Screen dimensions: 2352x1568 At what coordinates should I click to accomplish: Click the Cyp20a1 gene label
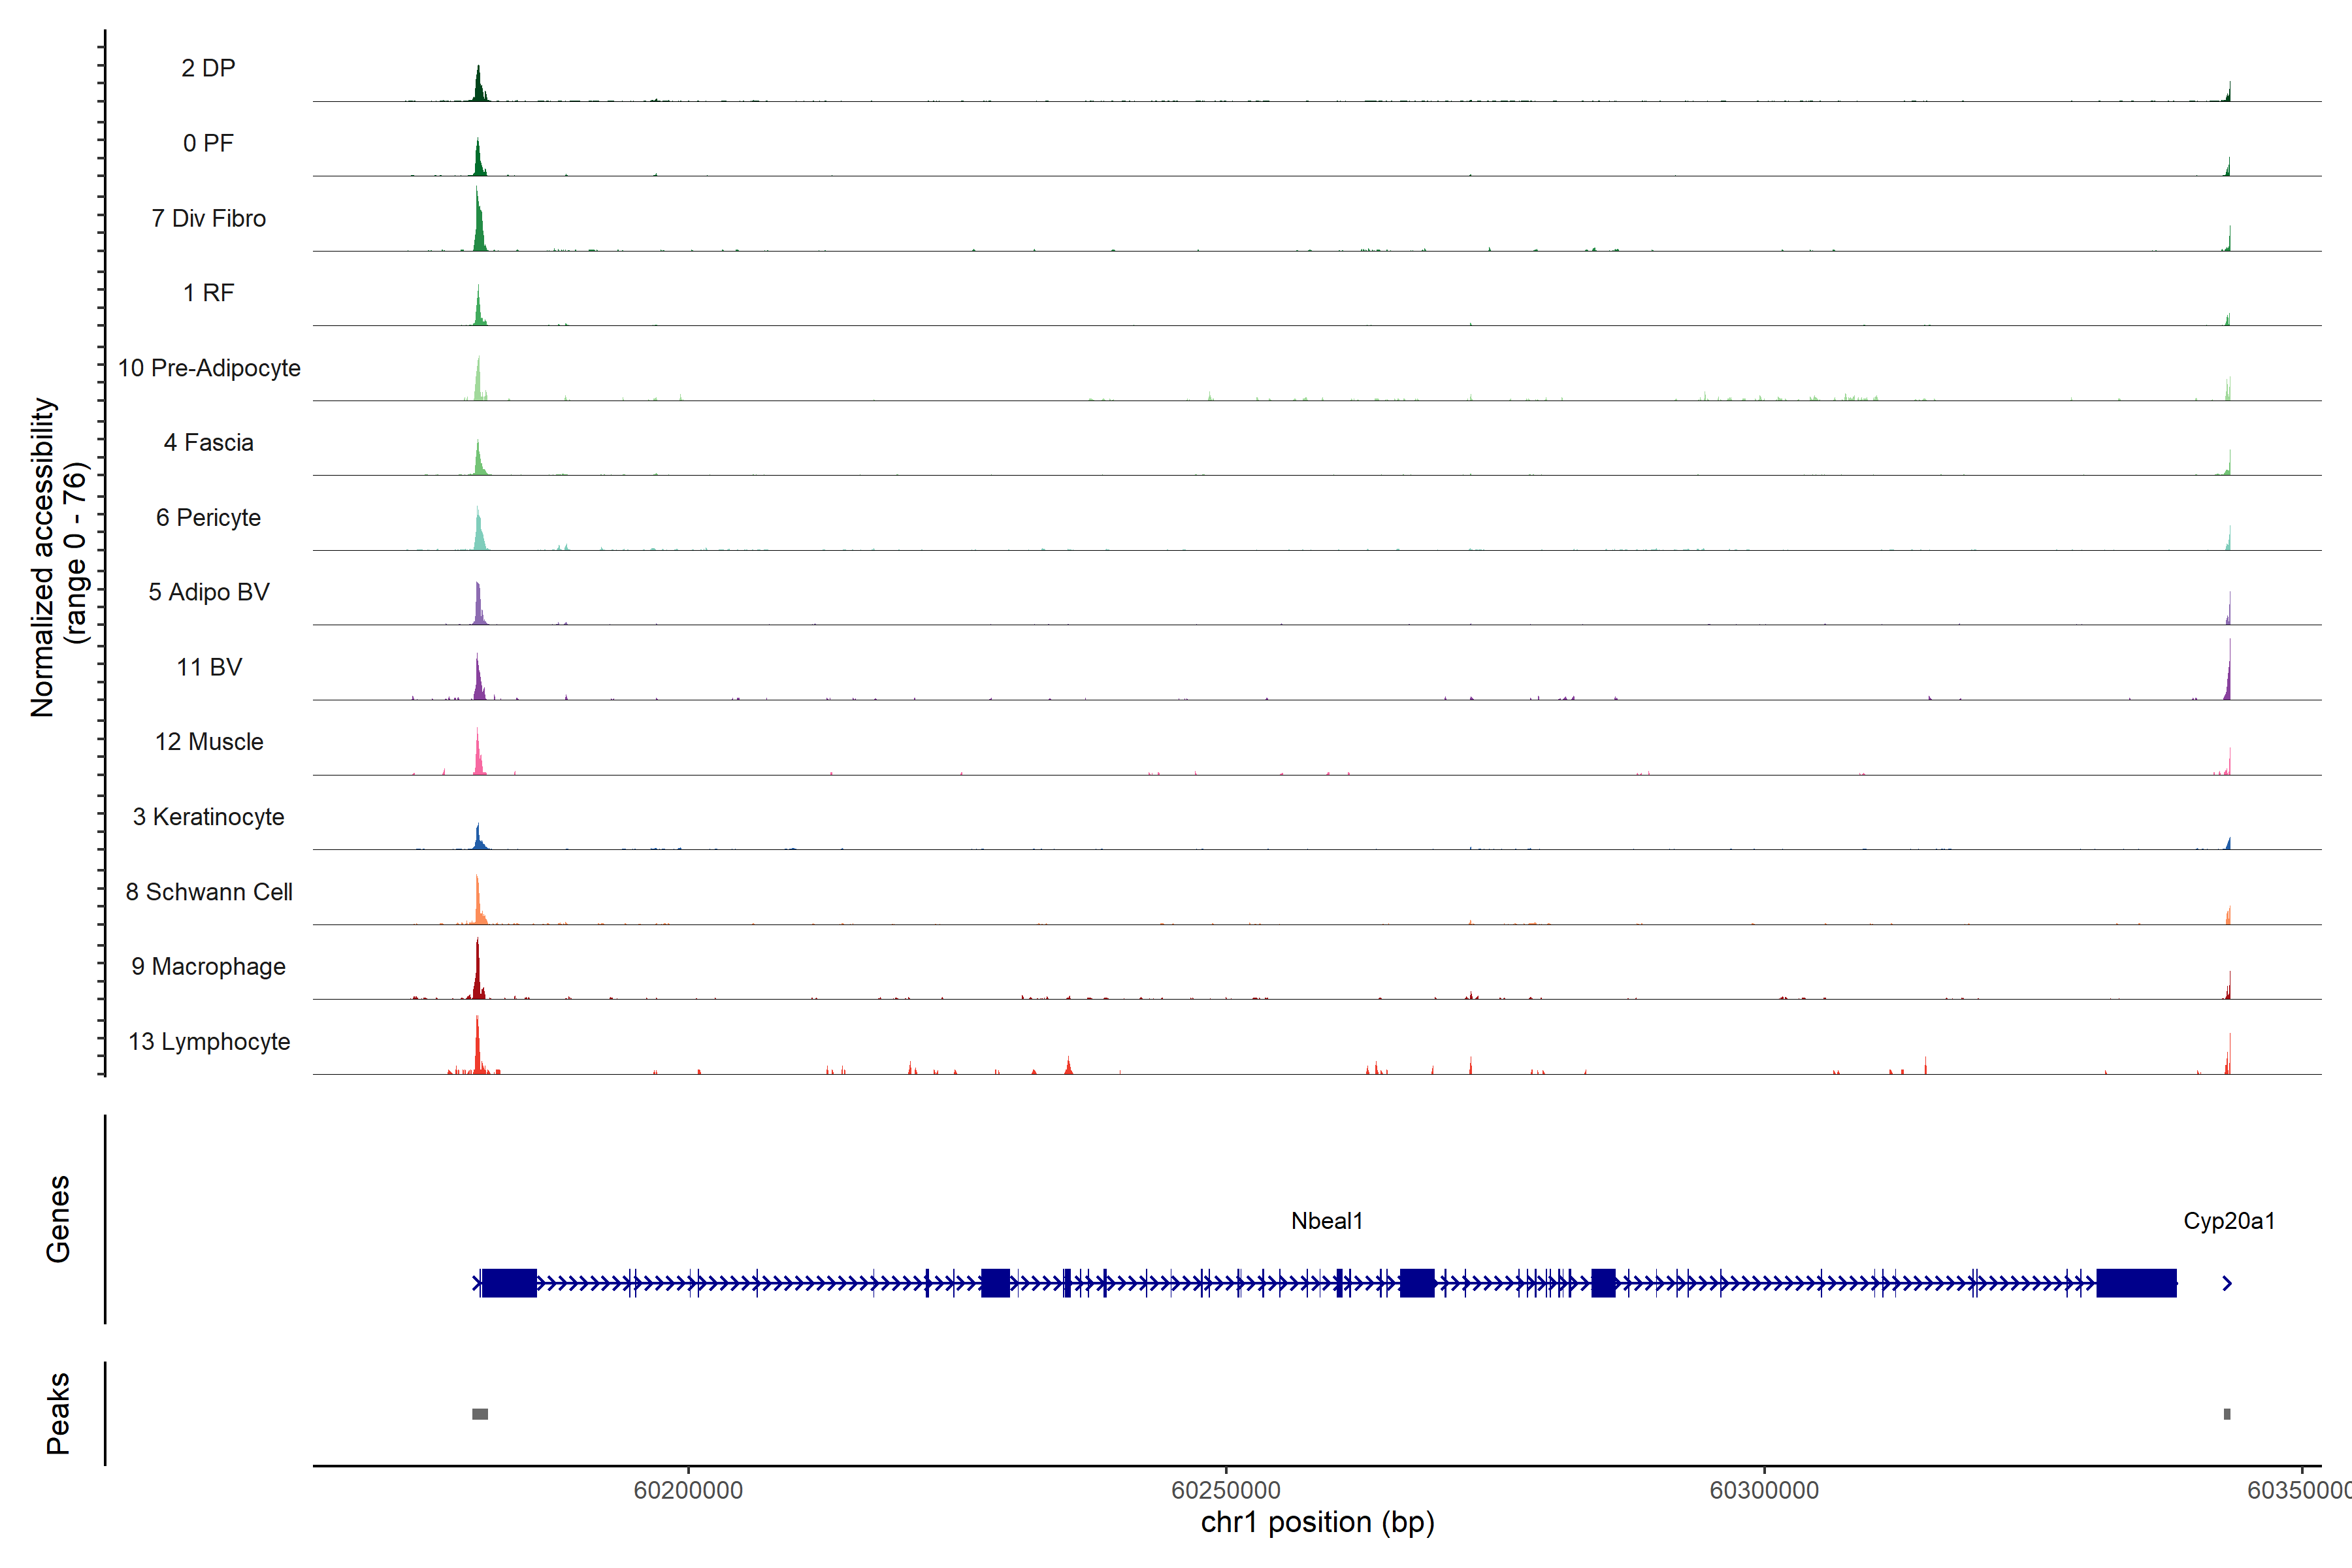[x=2229, y=1221]
